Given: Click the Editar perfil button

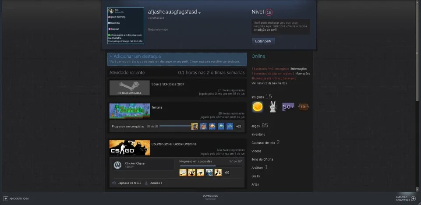Looking at the screenshot, I should (263, 41).
